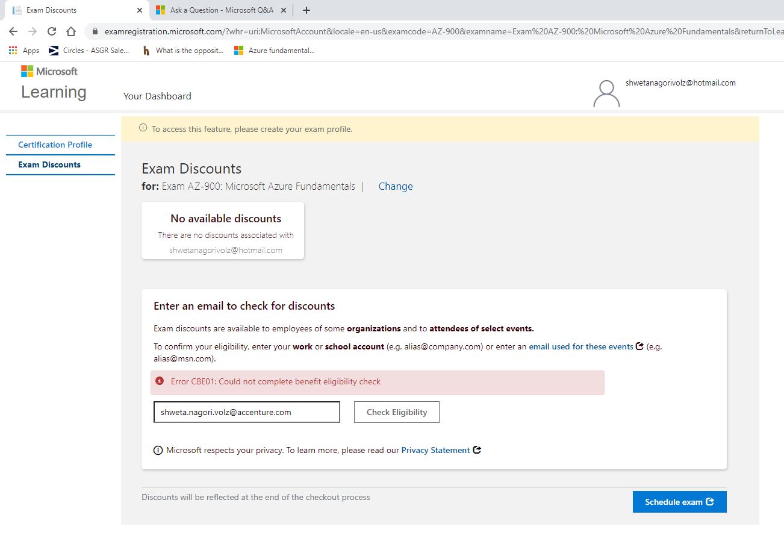Screen dimensions: 784x544
Task: Click the Learning heading
Action: tap(54, 92)
